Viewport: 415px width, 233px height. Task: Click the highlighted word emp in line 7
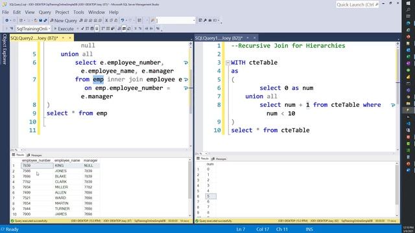click(x=98, y=80)
